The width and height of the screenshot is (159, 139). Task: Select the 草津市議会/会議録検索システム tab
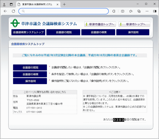pos(38,5)
